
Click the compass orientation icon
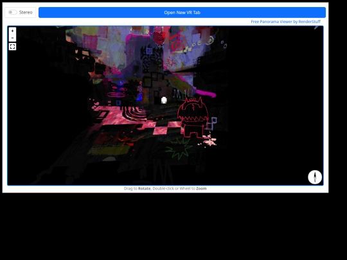(x=315, y=177)
